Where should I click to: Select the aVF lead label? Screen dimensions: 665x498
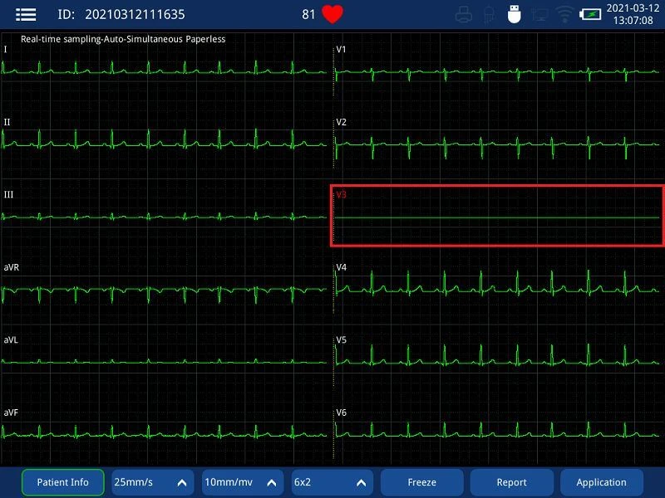tap(11, 413)
